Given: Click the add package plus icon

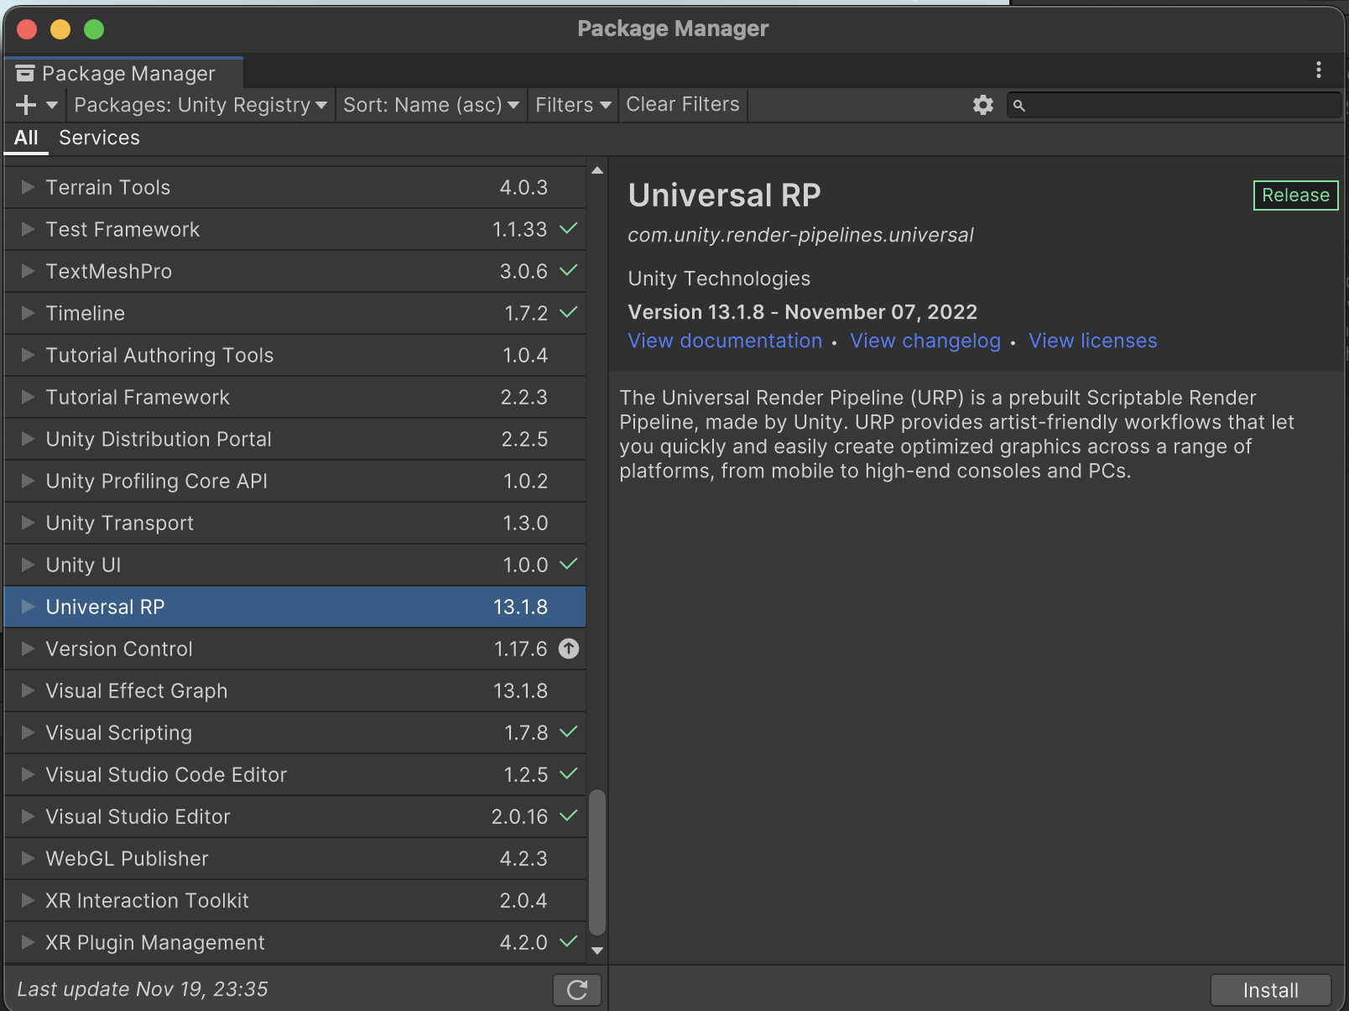Looking at the screenshot, I should [x=26, y=105].
